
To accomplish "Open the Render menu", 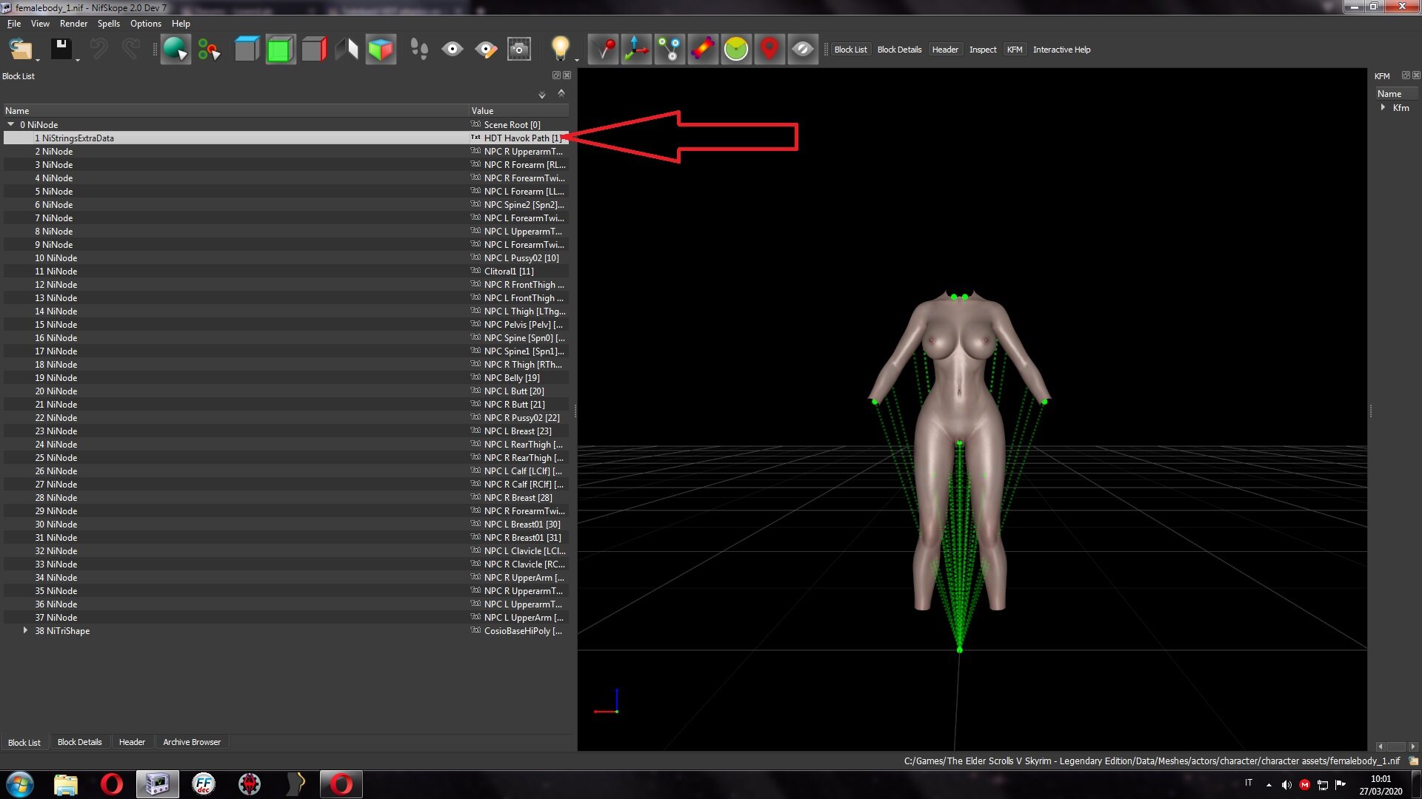I will pyautogui.click(x=73, y=24).
